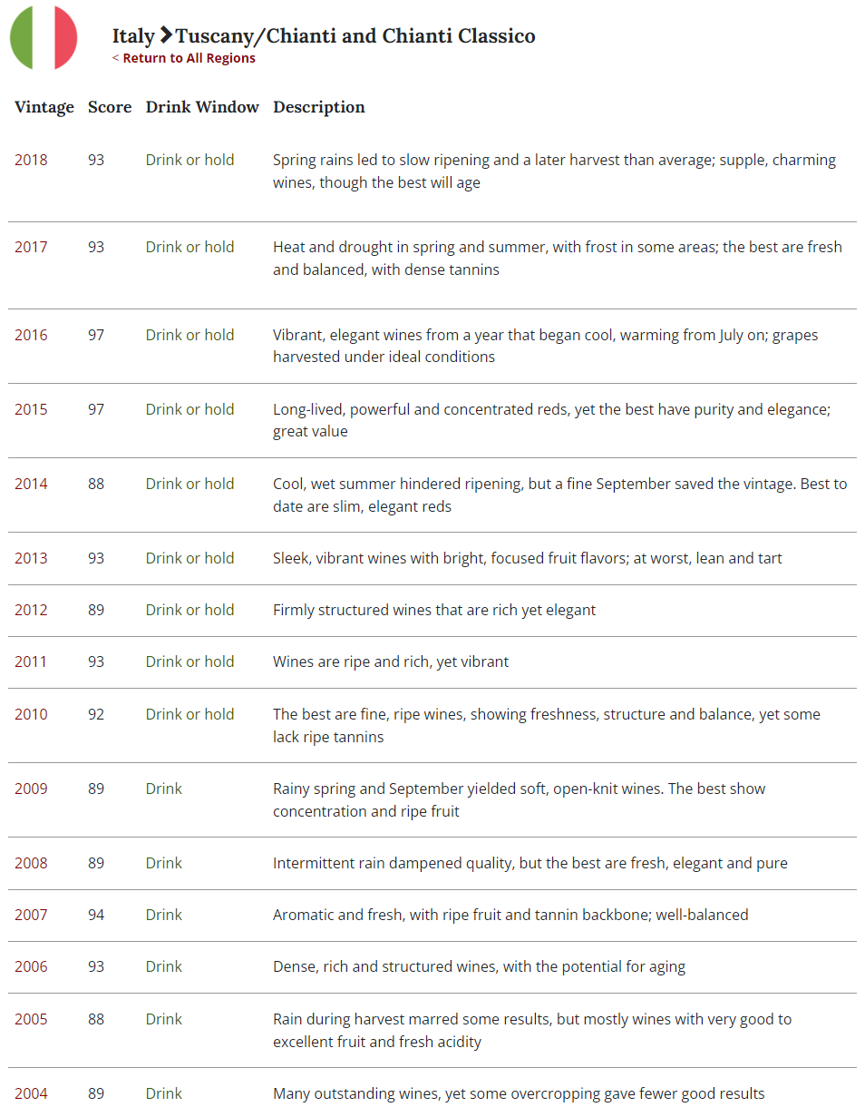Click the Score column header

110,107
